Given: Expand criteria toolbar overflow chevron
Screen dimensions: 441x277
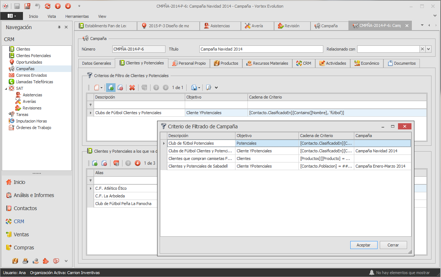Looking at the screenshot, I should [x=216, y=88].
